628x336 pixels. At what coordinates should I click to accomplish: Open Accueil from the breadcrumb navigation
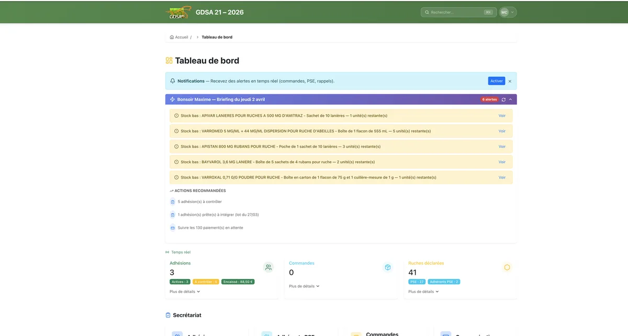click(x=182, y=37)
